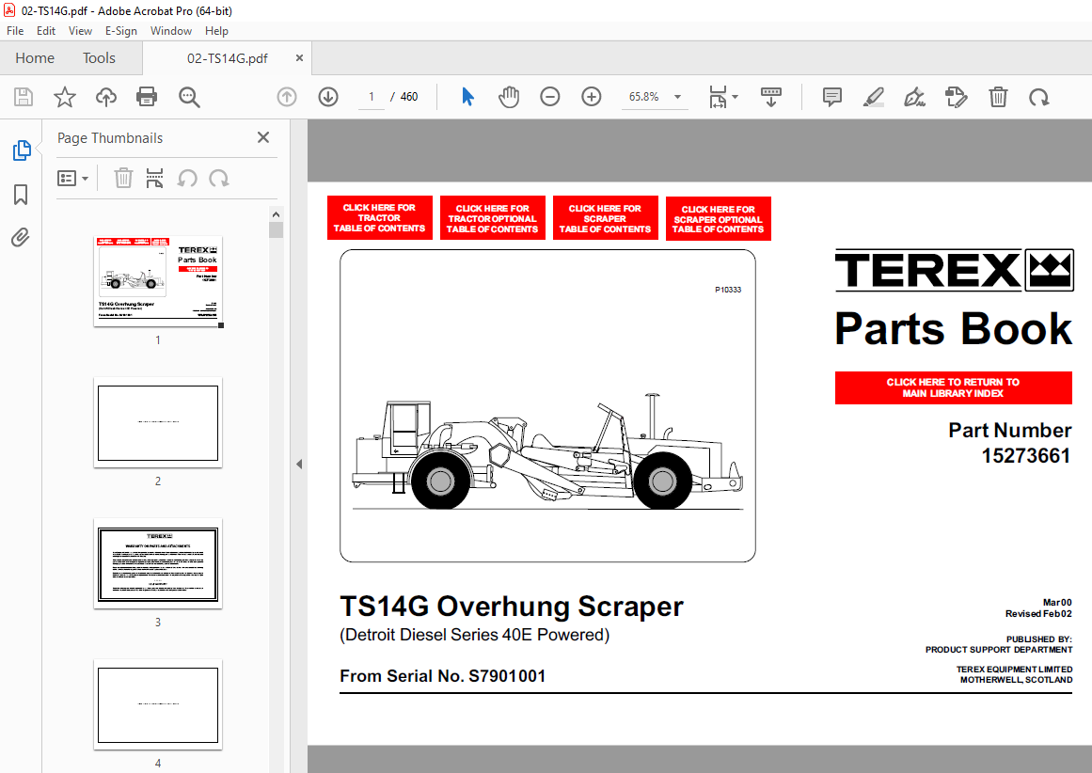Click the Tractor Table of Contents link
This screenshot has height=773, width=1092.
pyautogui.click(x=380, y=218)
